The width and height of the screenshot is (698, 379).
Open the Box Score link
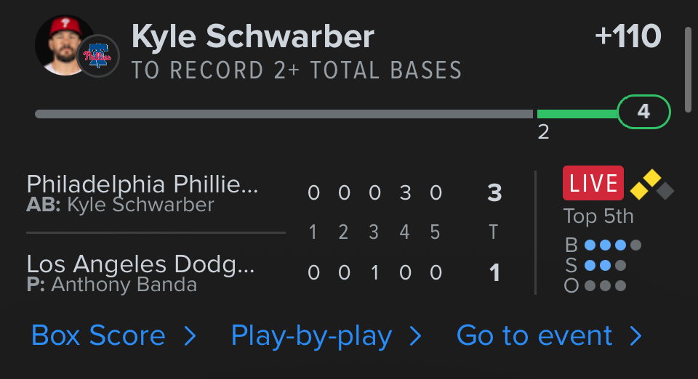coord(99,335)
